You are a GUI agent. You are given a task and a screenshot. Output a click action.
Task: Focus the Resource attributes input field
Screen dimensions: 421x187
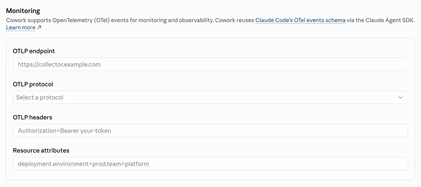[210, 164]
